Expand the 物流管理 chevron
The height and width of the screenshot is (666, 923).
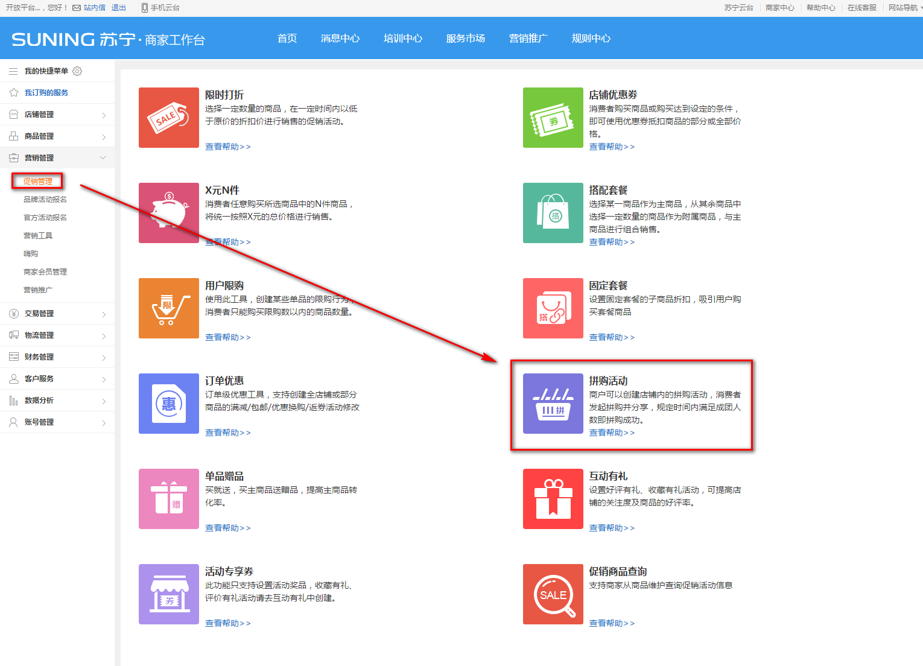104,336
